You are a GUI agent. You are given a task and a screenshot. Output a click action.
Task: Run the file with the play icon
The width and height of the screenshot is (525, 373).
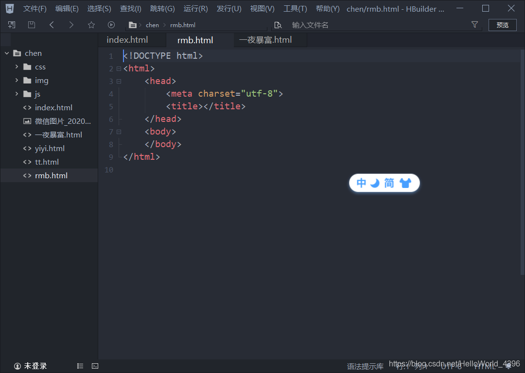point(111,25)
